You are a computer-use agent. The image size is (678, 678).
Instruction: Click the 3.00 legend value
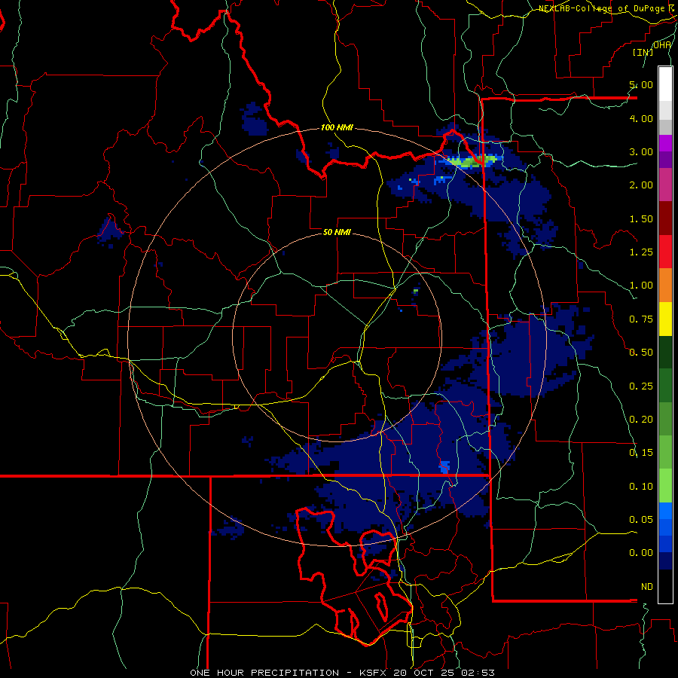[x=641, y=151]
